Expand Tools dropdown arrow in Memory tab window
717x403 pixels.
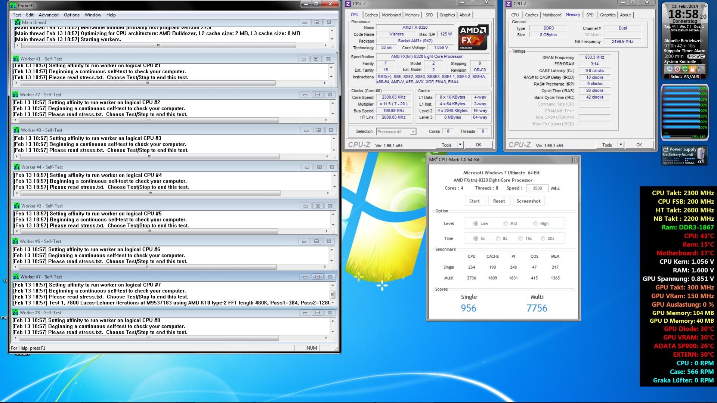click(x=621, y=145)
